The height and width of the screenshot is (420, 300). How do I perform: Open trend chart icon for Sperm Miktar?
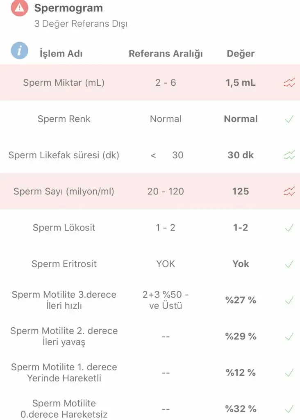tap(289, 83)
